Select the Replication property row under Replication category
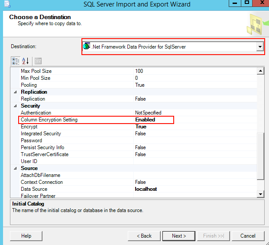 [x=33, y=99]
